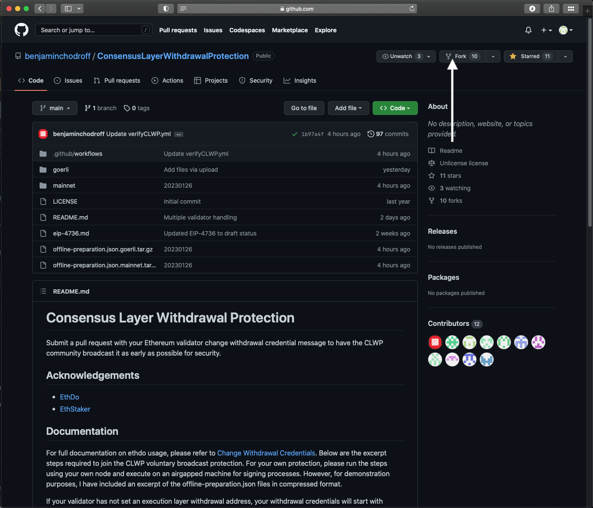Switch to the Projects tab

[211, 81]
